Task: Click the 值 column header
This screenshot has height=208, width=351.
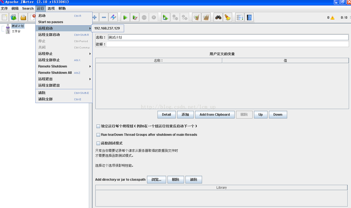Action: [x=285, y=61]
